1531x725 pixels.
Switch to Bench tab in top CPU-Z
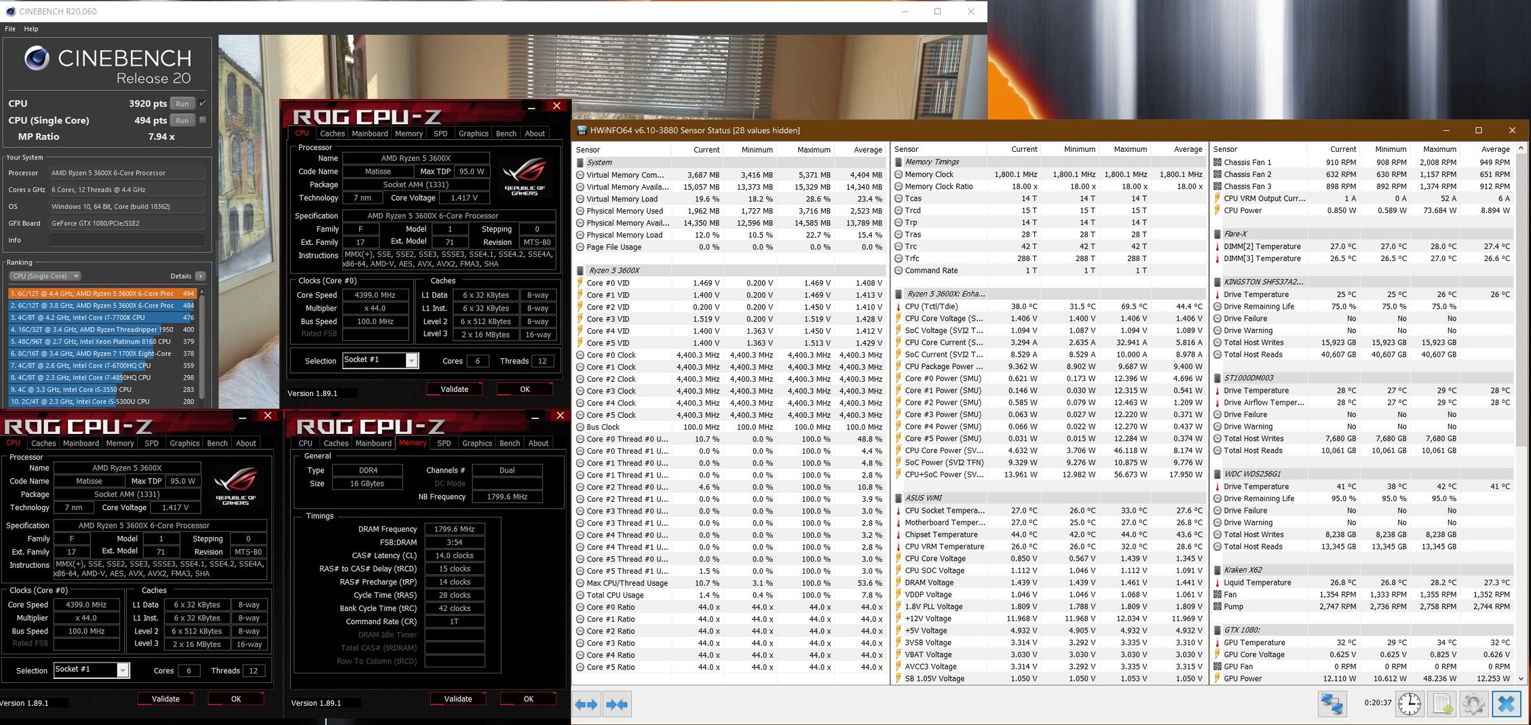(506, 134)
